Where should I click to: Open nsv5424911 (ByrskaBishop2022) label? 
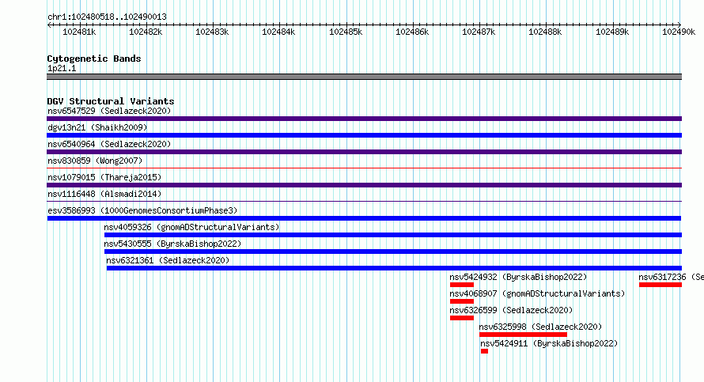point(549,343)
